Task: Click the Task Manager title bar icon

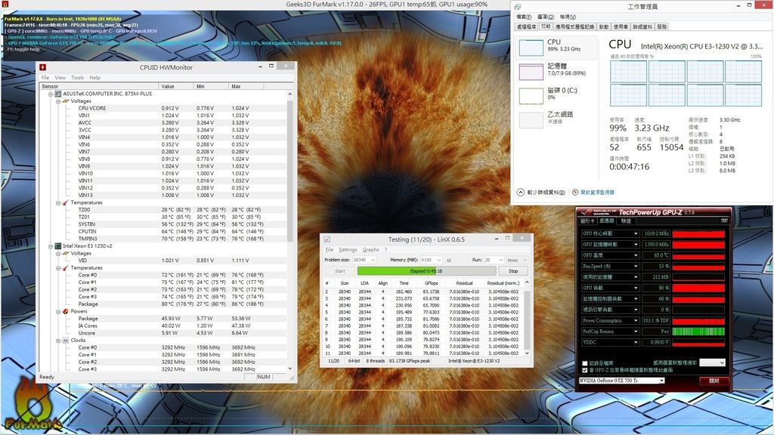Action: 517,6
